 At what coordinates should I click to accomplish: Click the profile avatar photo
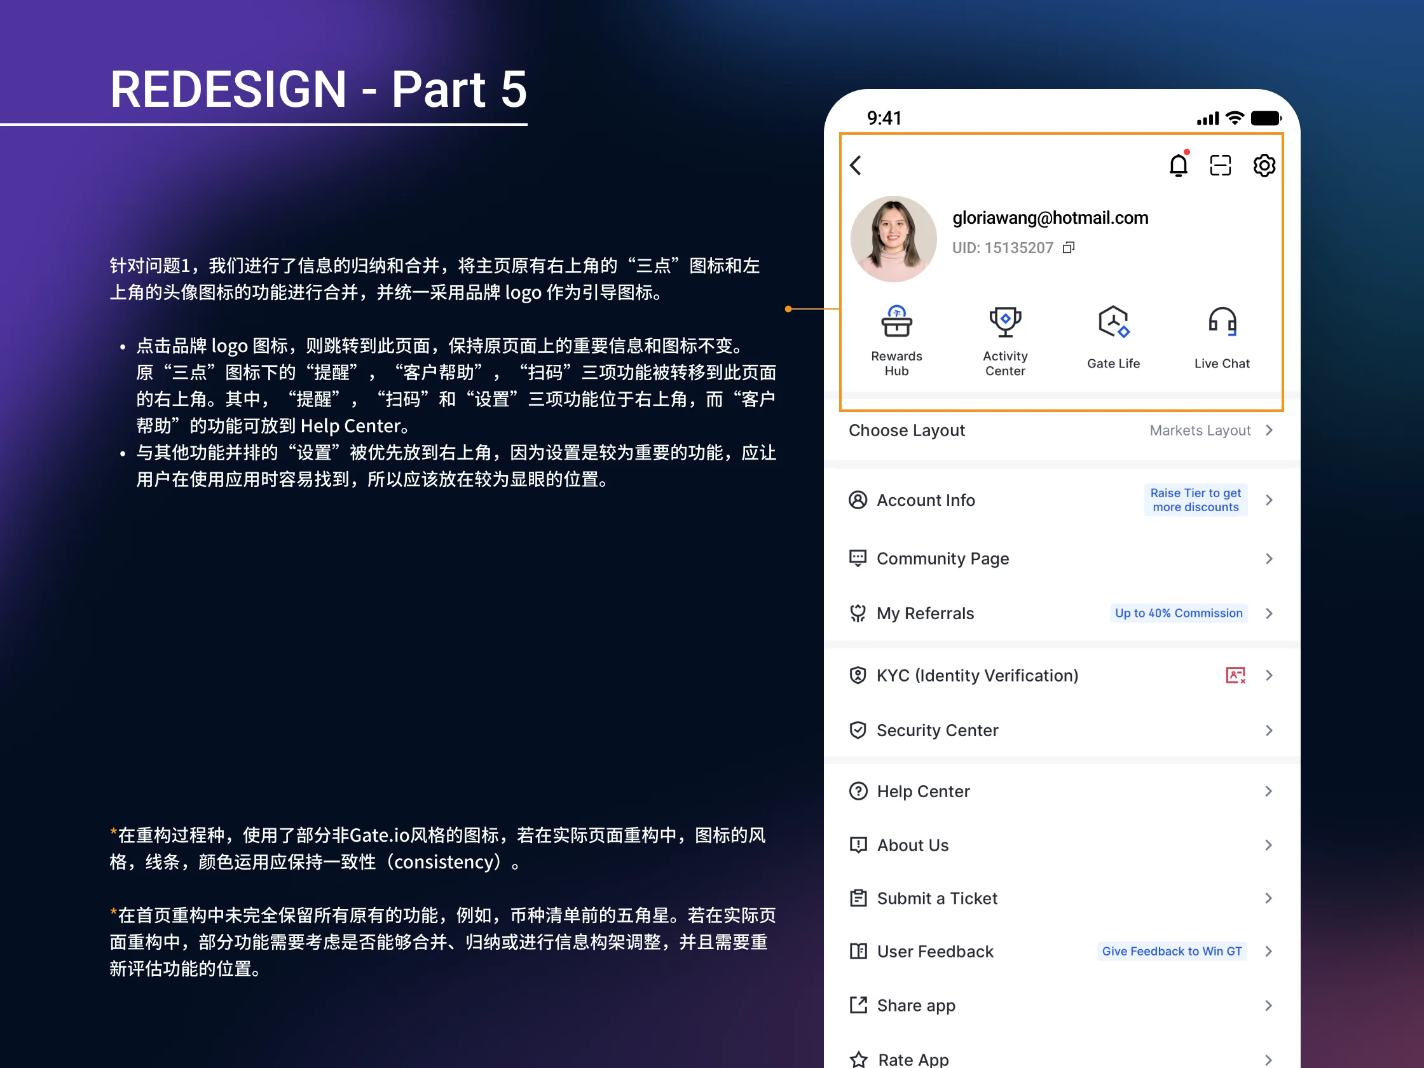(x=894, y=238)
